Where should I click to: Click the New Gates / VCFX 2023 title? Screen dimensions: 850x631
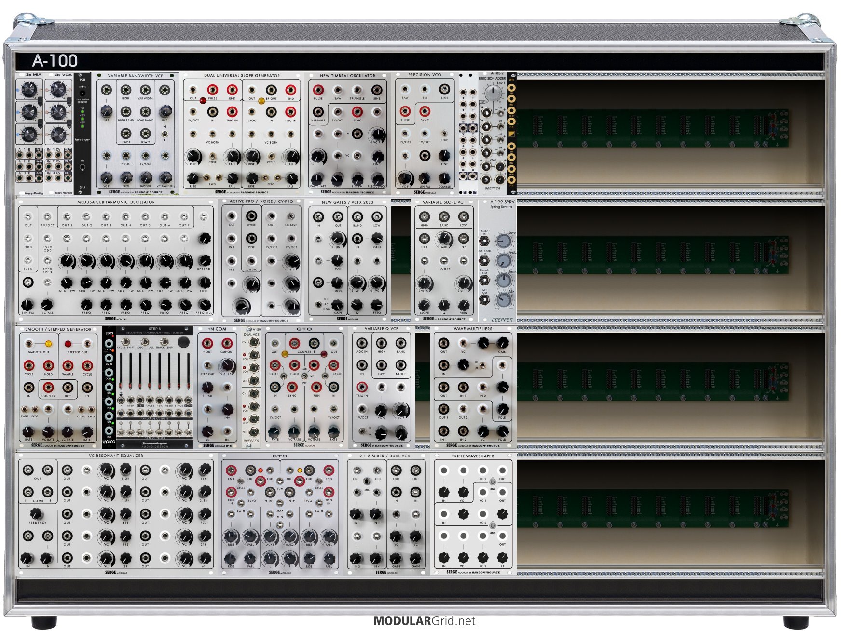click(x=347, y=202)
